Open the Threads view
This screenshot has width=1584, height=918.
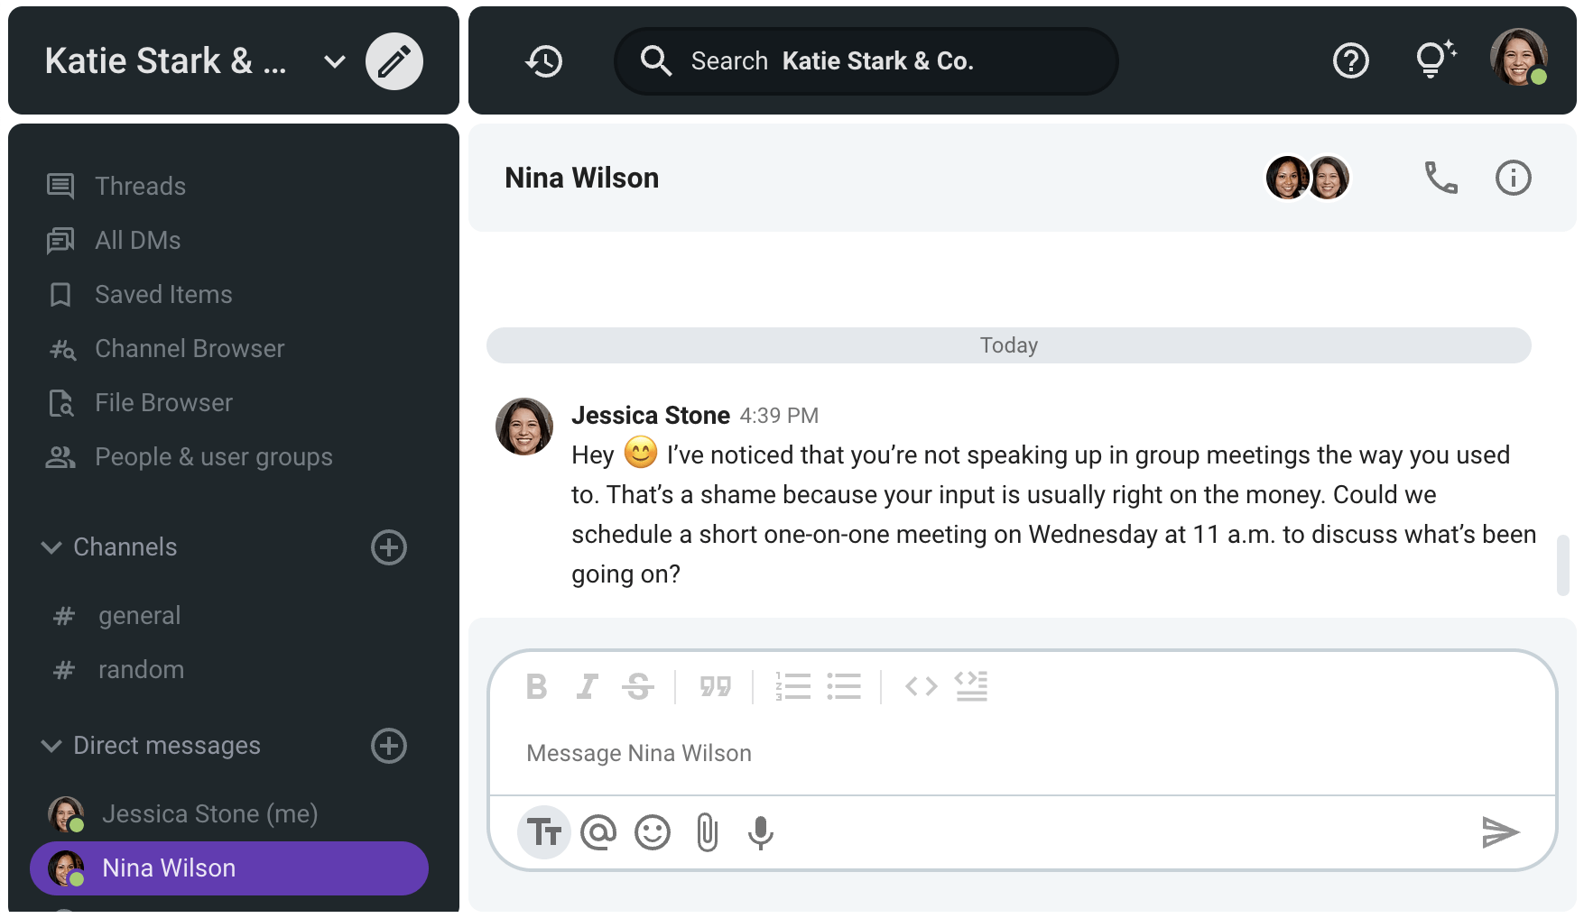click(140, 186)
